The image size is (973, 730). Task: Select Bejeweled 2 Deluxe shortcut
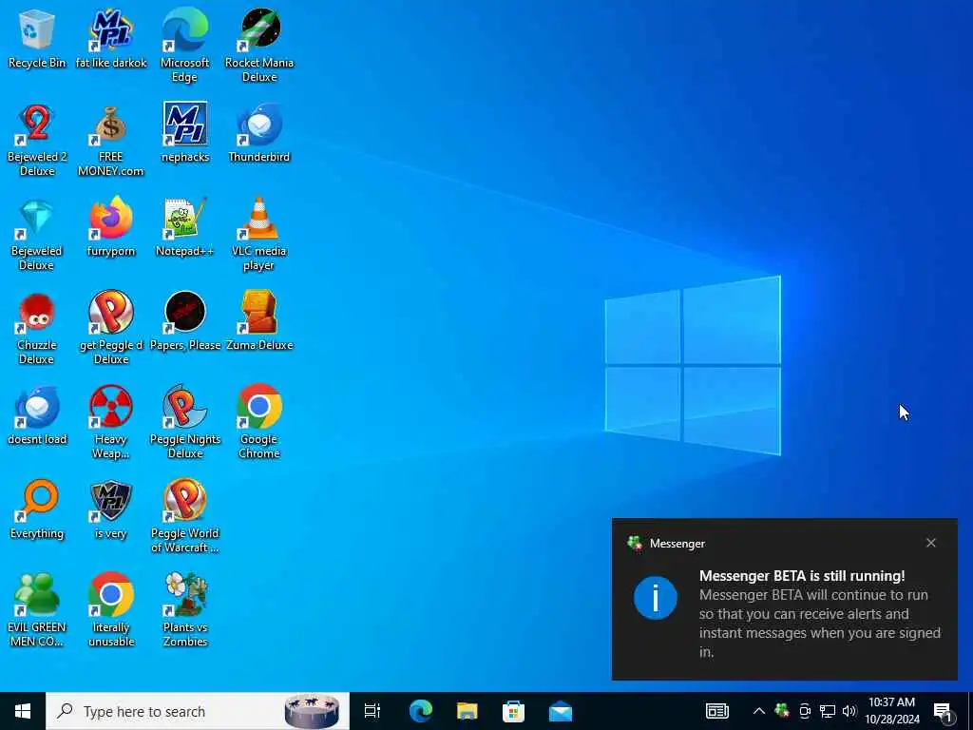point(37,140)
